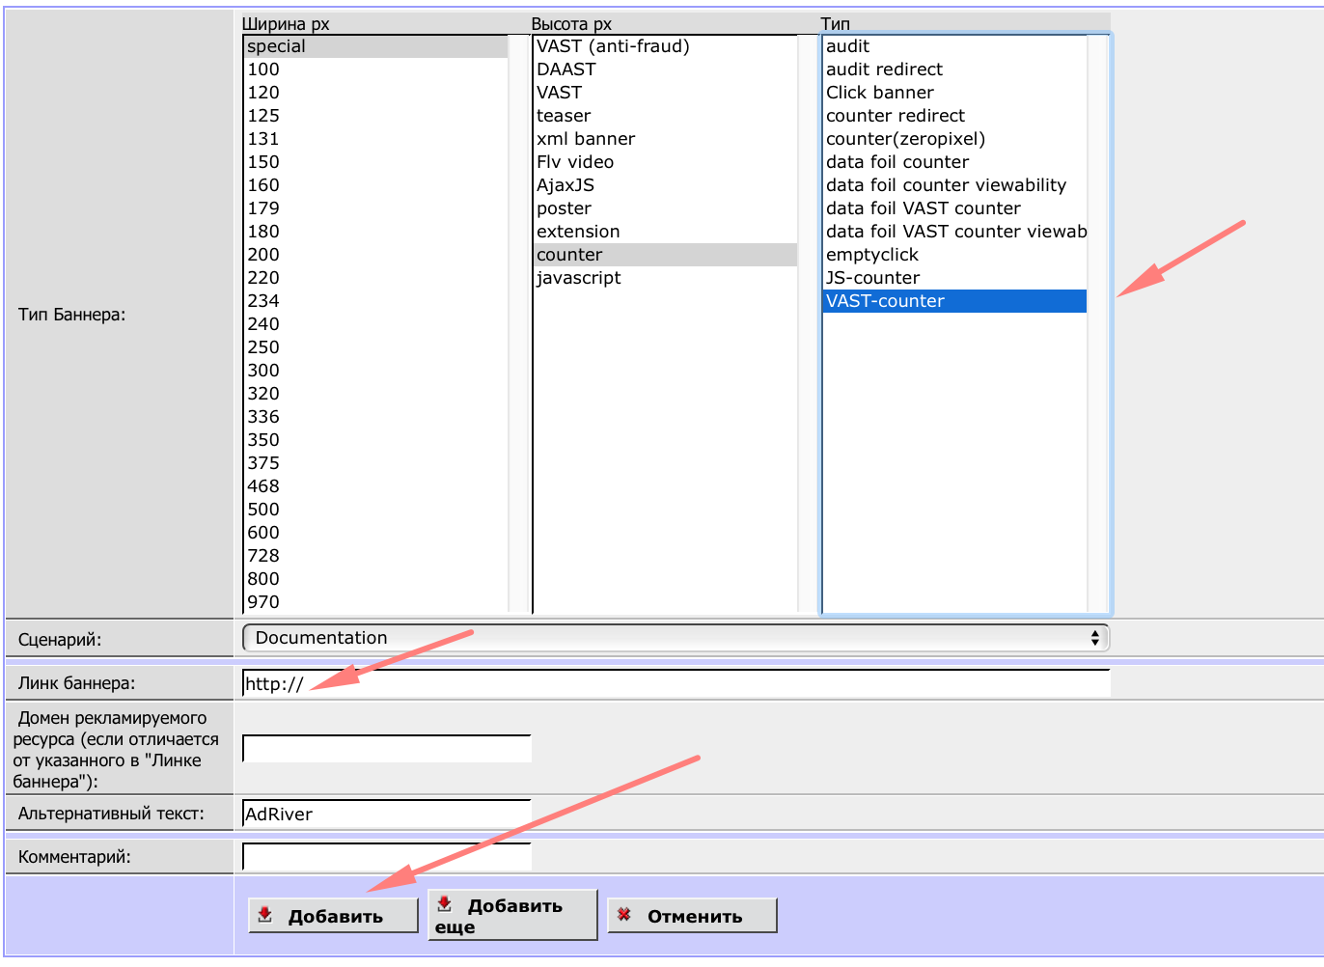The height and width of the screenshot is (967, 1324).
Task: Select width 500 in the list
Action: (x=375, y=510)
